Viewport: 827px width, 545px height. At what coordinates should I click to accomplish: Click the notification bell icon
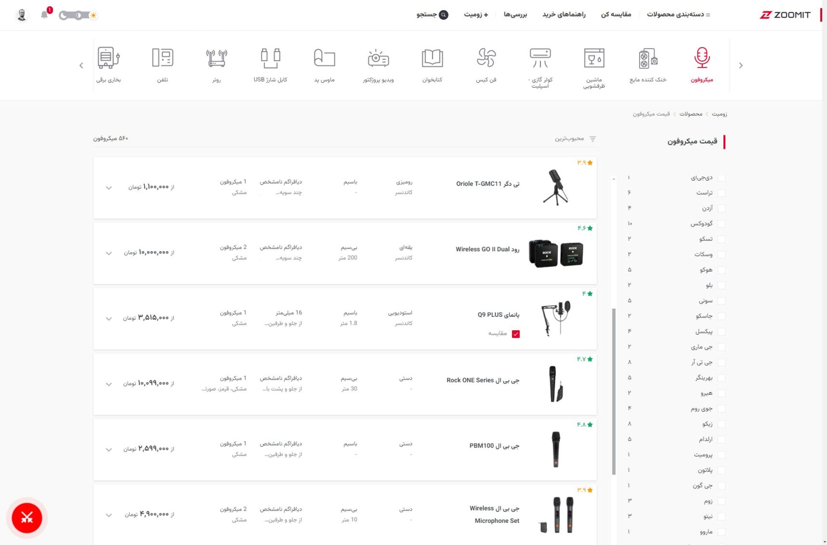pos(44,15)
